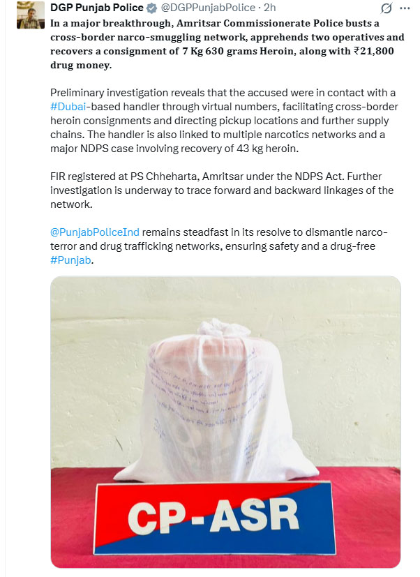
Task: Click the CP-ASR sign in the photo
Action: coord(215,518)
